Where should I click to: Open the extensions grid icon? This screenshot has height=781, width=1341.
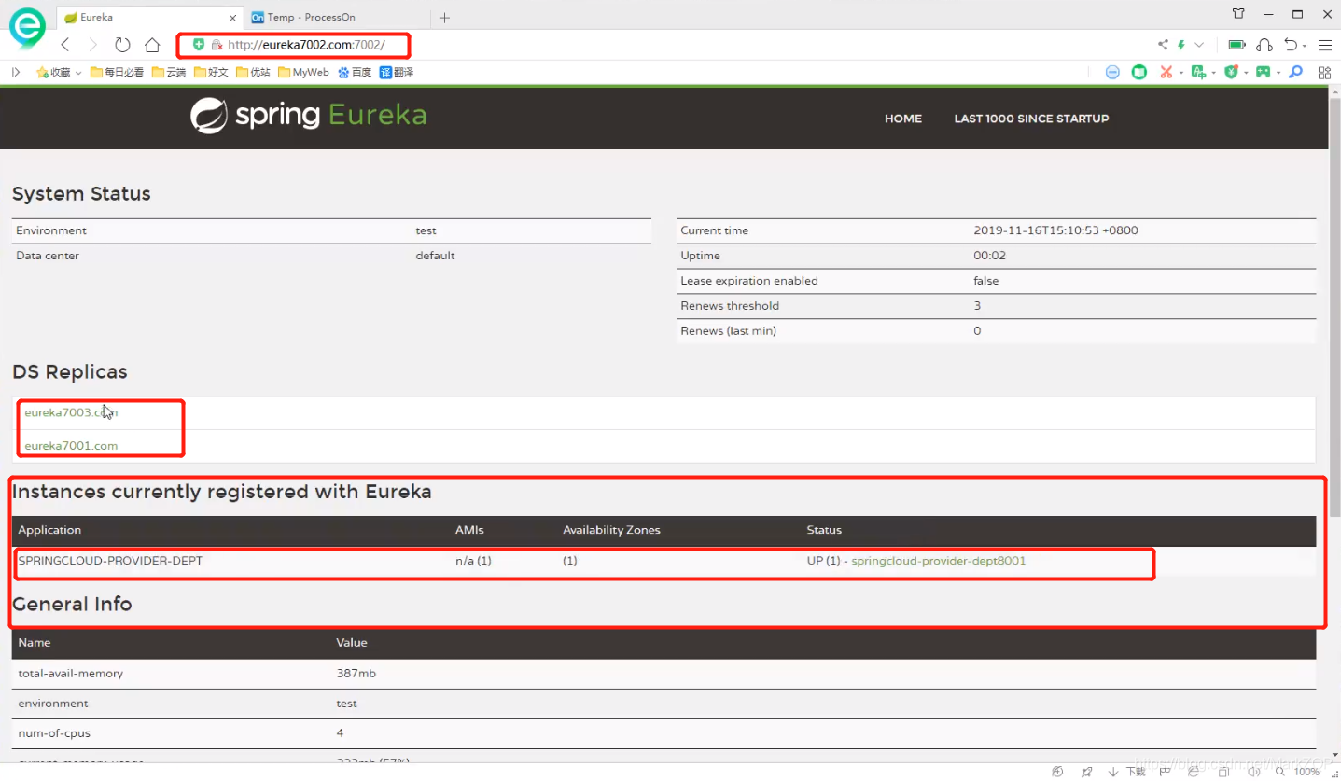point(1324,72)
